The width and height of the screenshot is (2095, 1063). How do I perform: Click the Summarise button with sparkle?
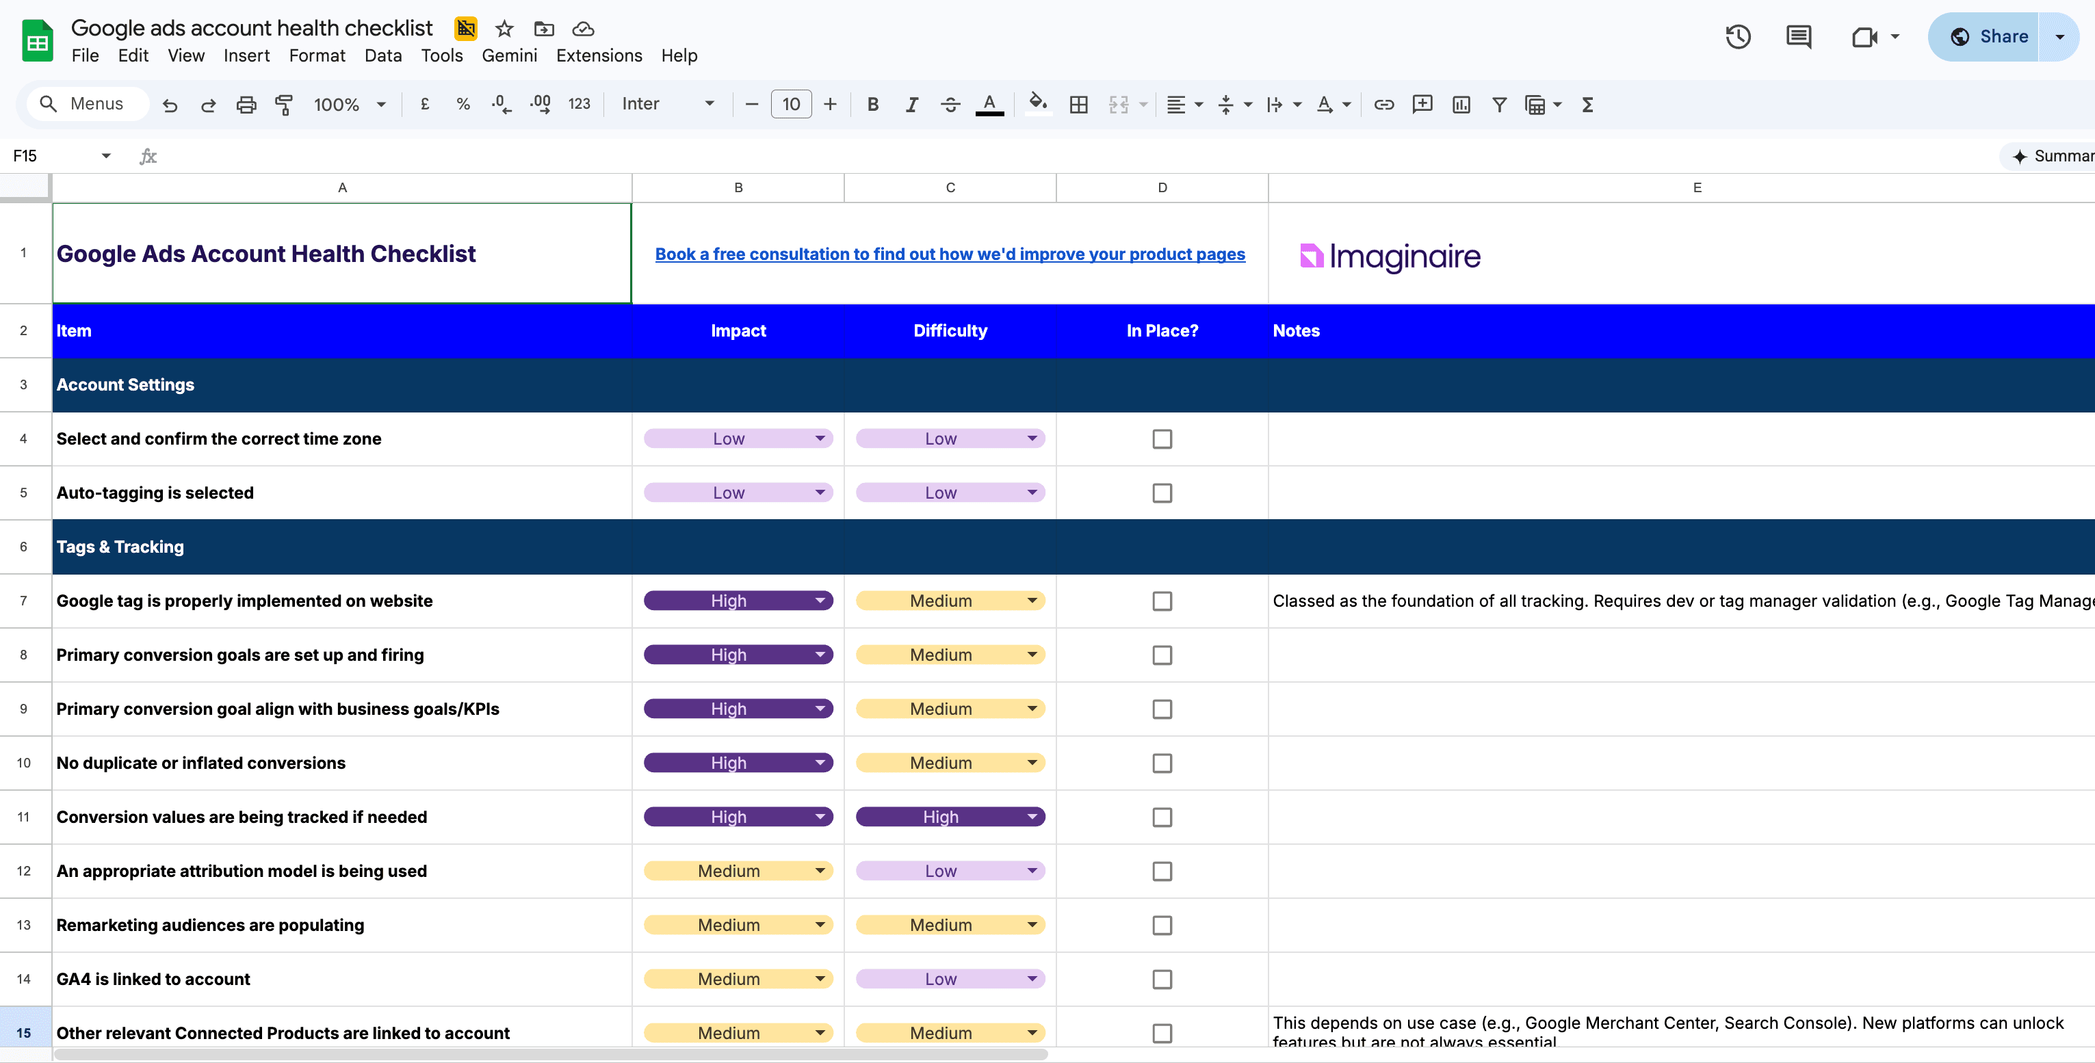click(x=2049, y=156)
